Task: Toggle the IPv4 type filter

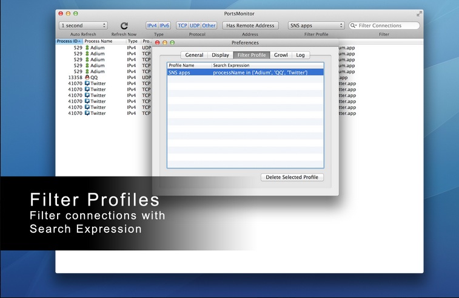Action: 152,25
